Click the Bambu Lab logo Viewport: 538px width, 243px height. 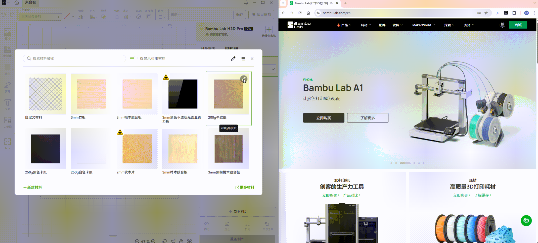tap(299, 25)
